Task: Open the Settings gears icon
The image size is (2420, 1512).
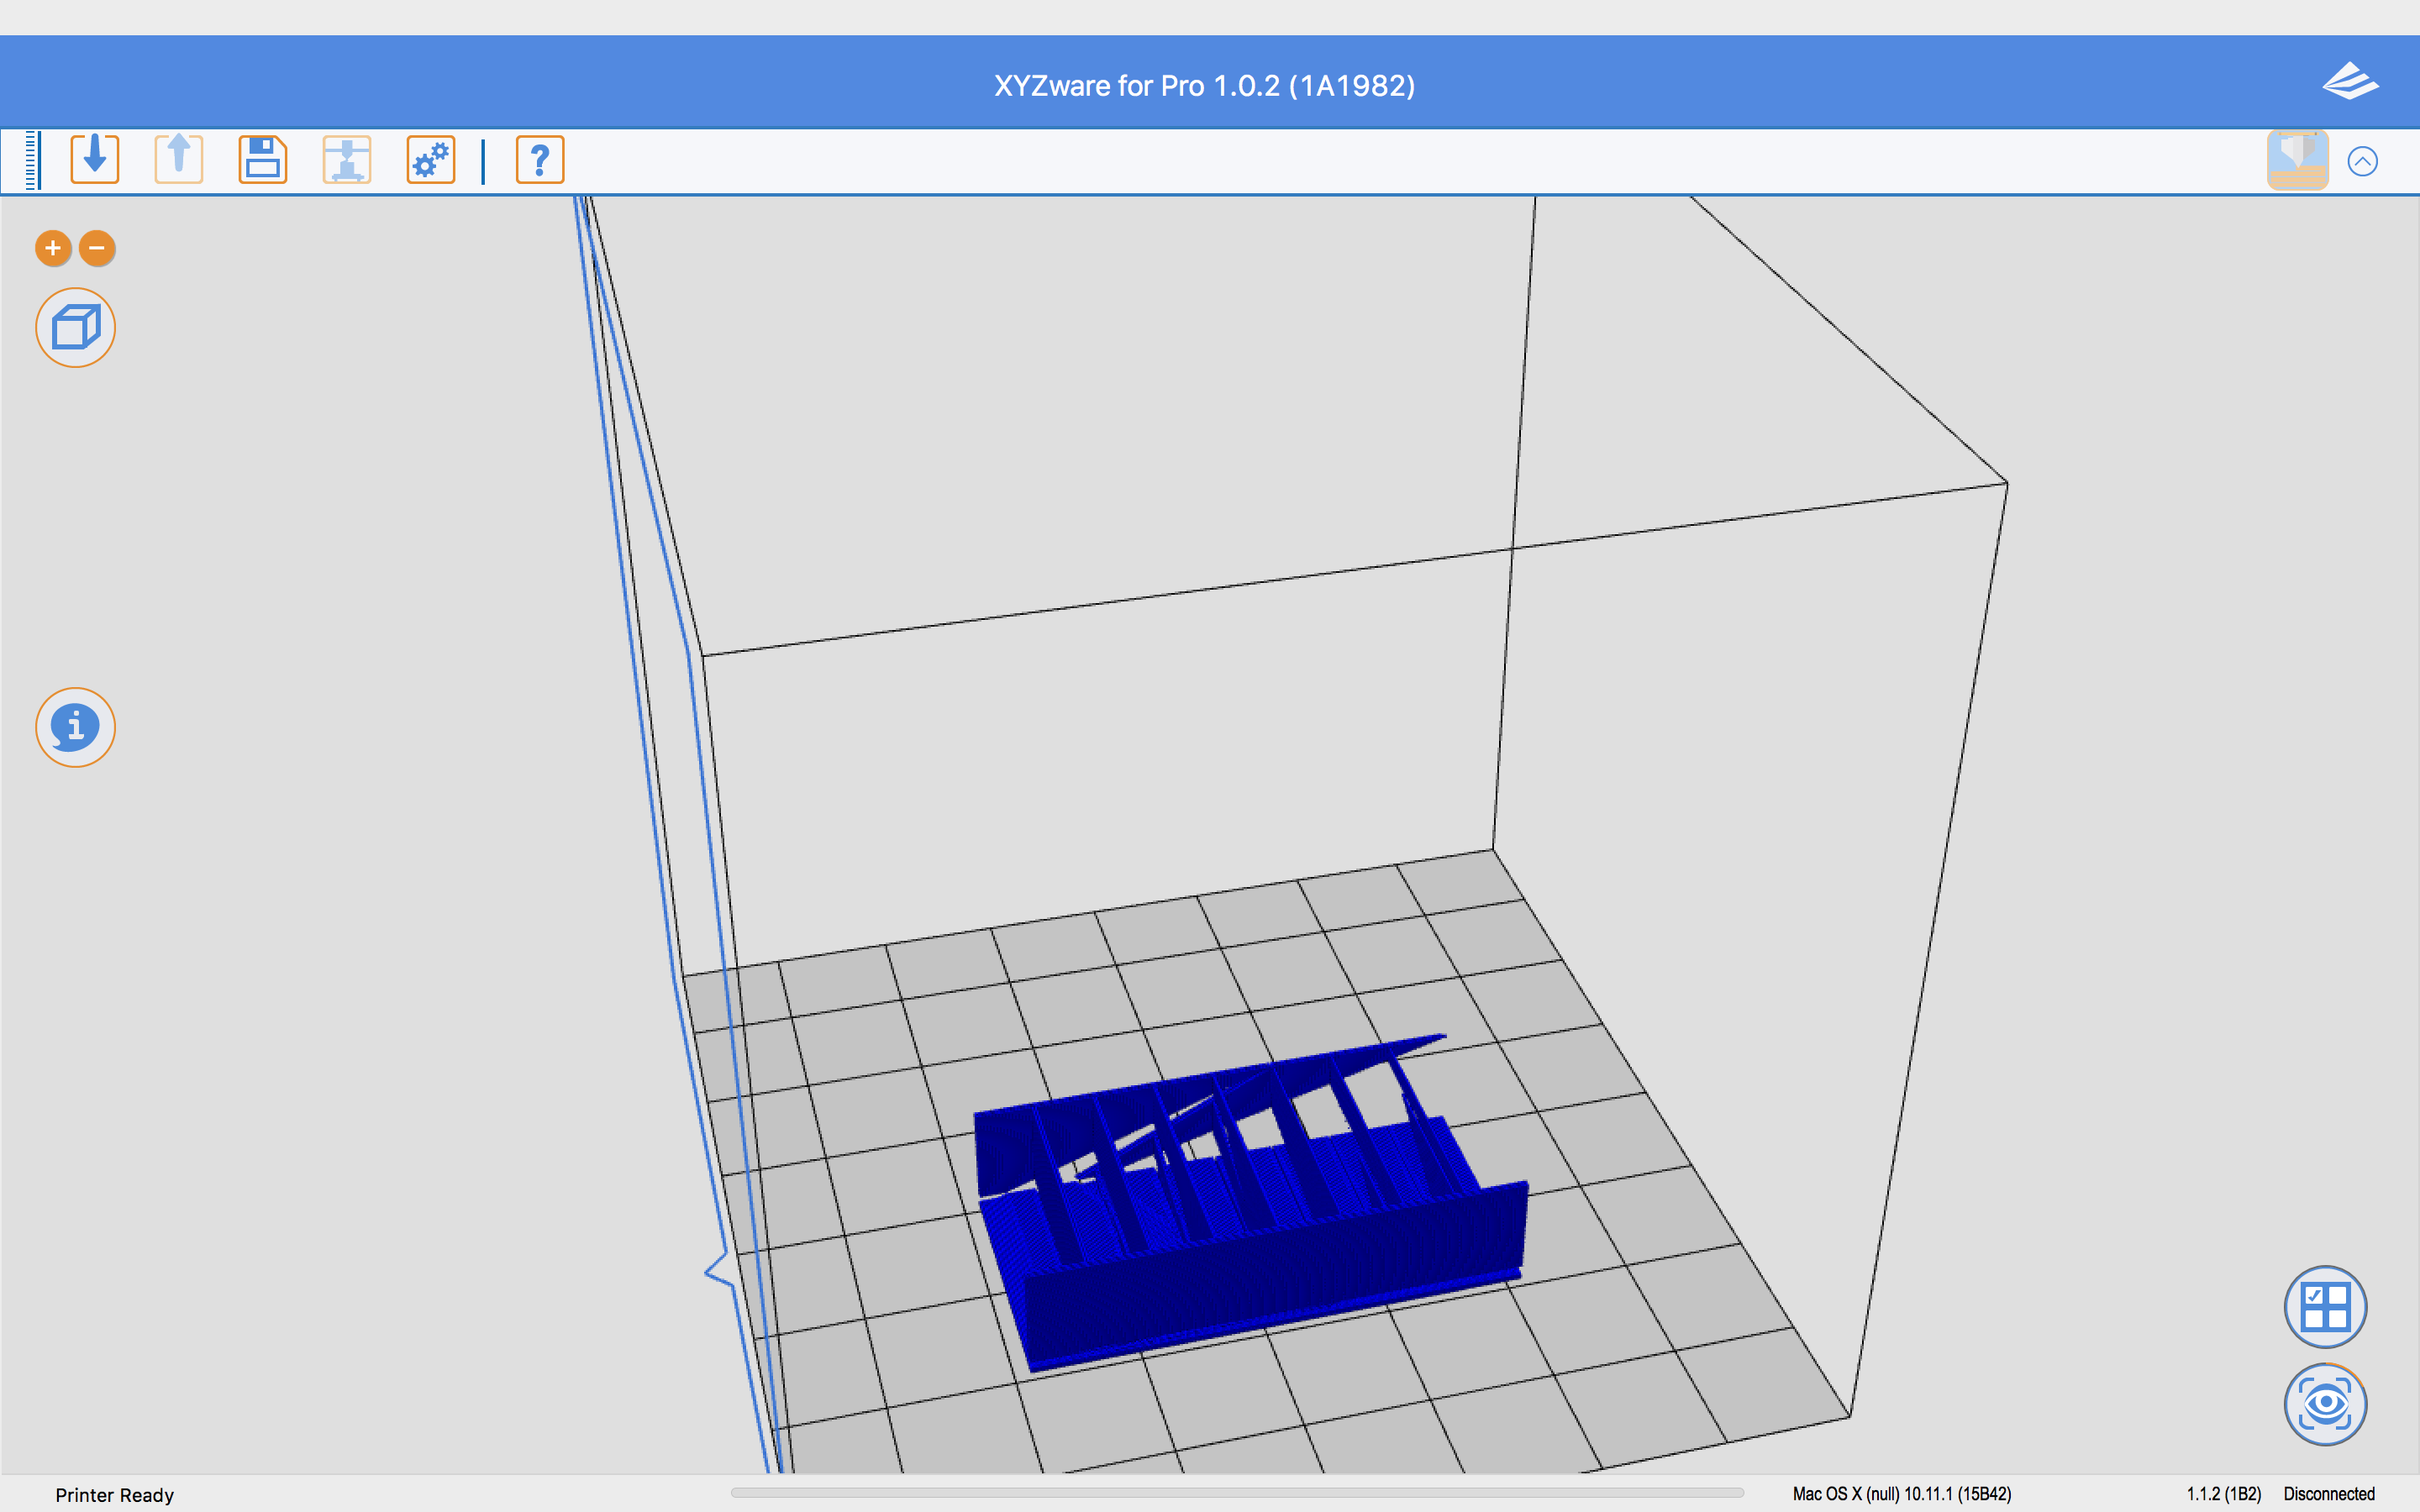Action: pyautogui.click(x=431, y=159)
